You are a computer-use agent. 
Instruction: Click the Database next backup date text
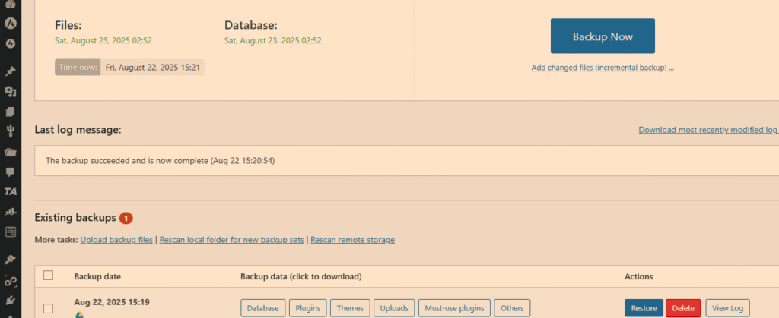(x=273, y=41)
